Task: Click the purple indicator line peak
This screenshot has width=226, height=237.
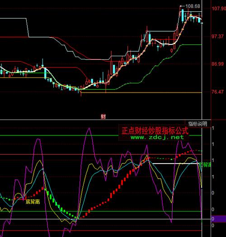Action: coord(89,129)
